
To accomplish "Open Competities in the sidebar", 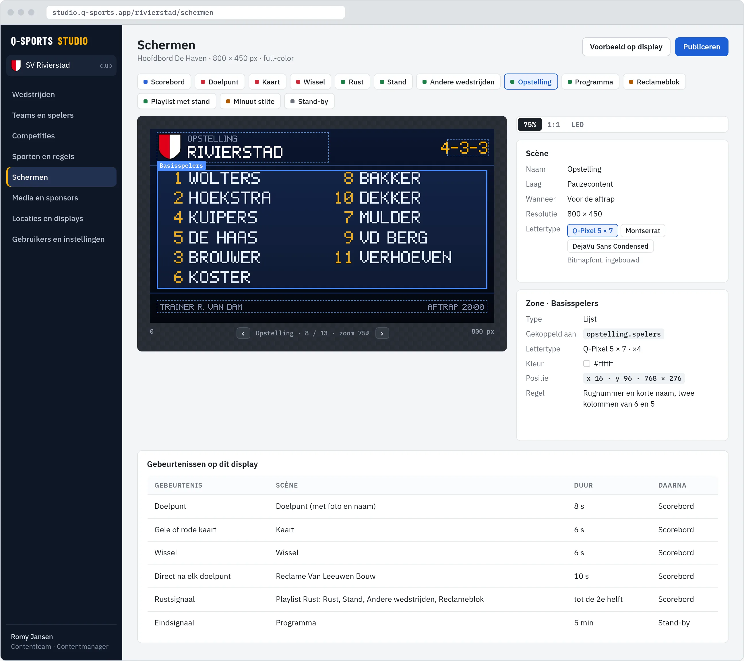I will (61, 136).
